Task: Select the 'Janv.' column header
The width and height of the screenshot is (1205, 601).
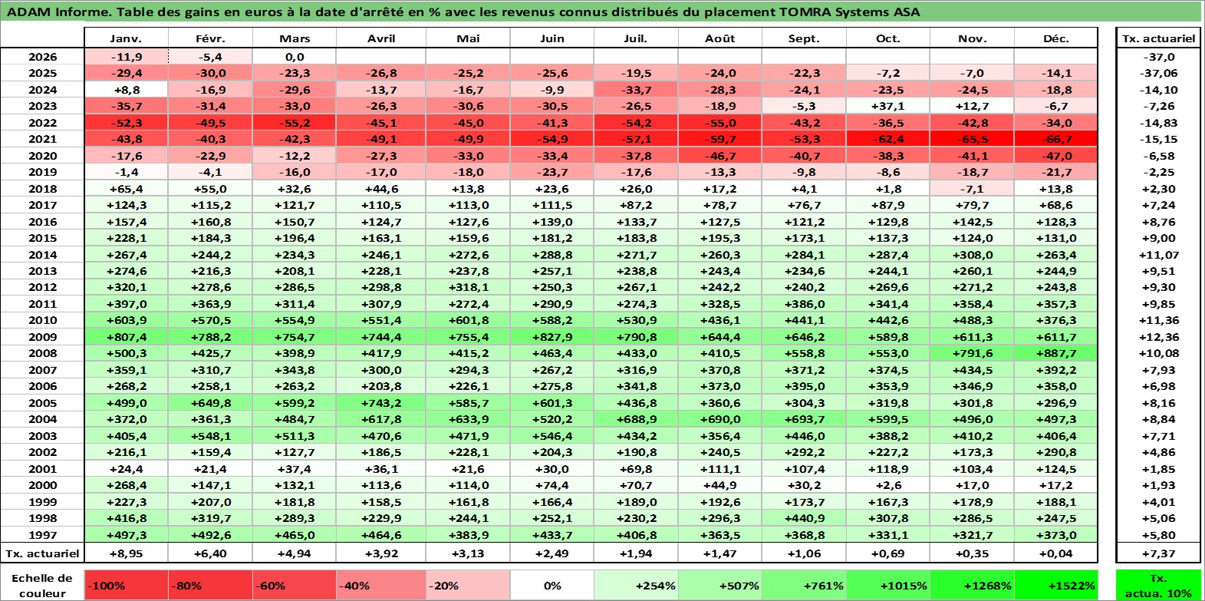Action: click(127, 38)
